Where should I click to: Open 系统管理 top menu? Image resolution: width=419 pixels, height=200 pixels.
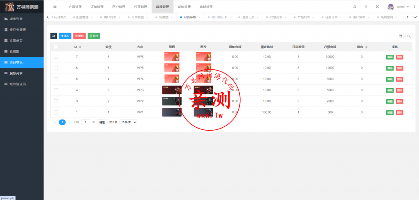185,7
